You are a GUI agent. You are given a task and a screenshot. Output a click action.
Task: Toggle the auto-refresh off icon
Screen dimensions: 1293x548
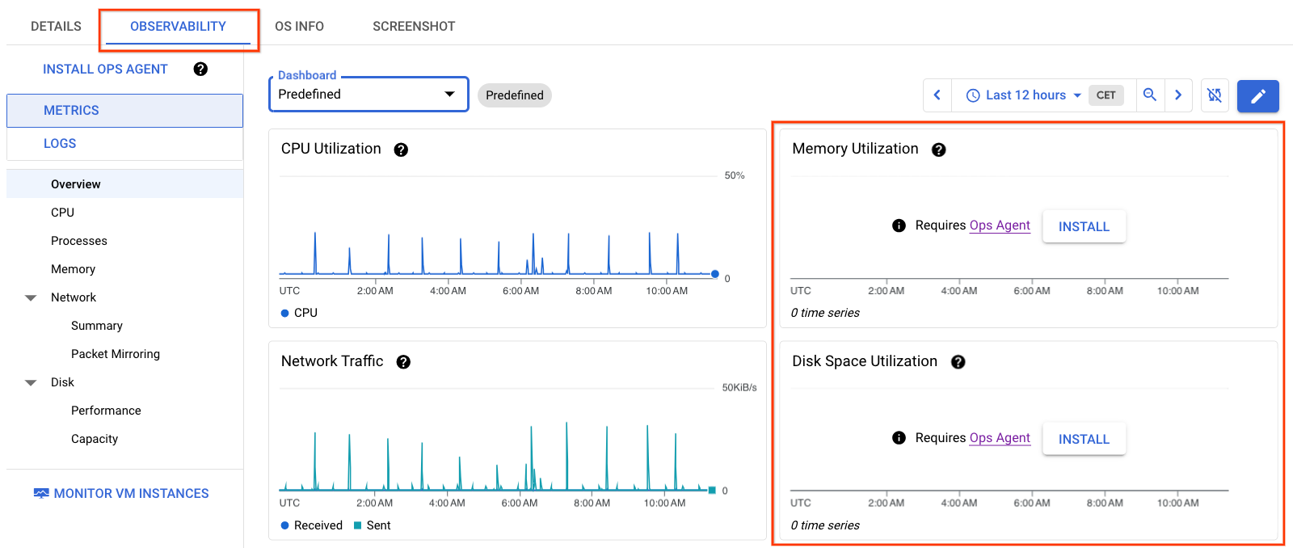point(1214,95)
